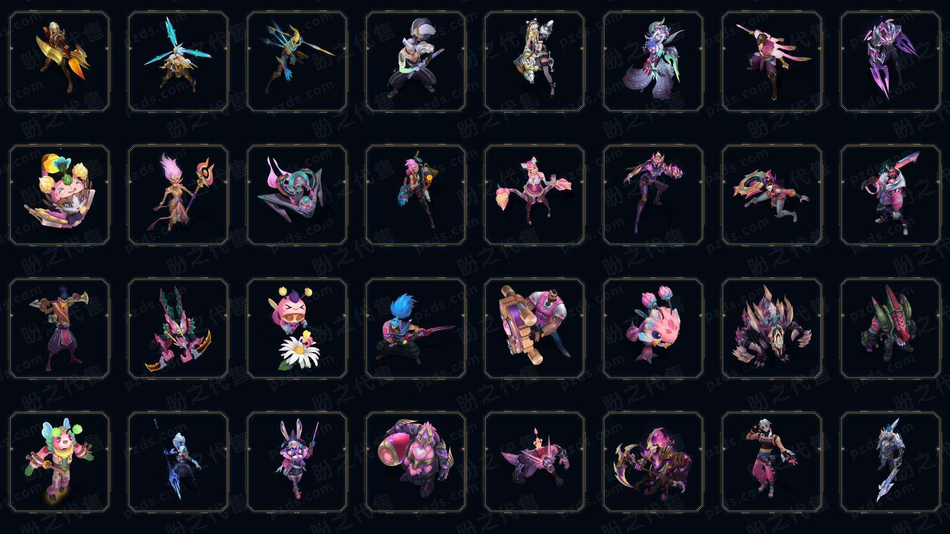Choose the pink clown with green pompoms

pyautogui.click(x=59, y=462)
